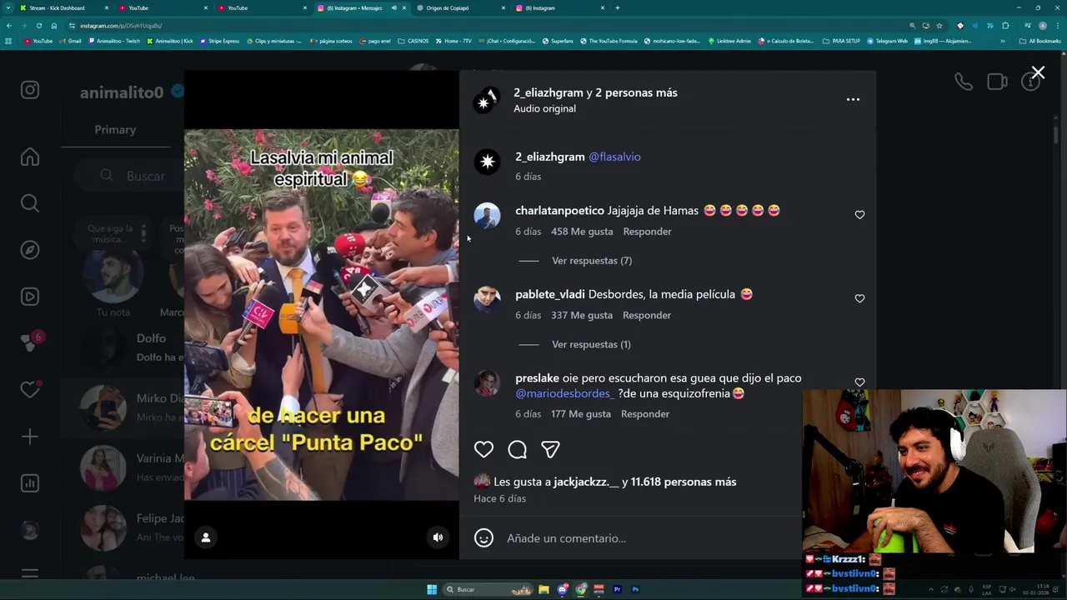Open Explore compass icon in the sidebar
This screenshot has width=1067, height=600.
click(x=30, y=250)
